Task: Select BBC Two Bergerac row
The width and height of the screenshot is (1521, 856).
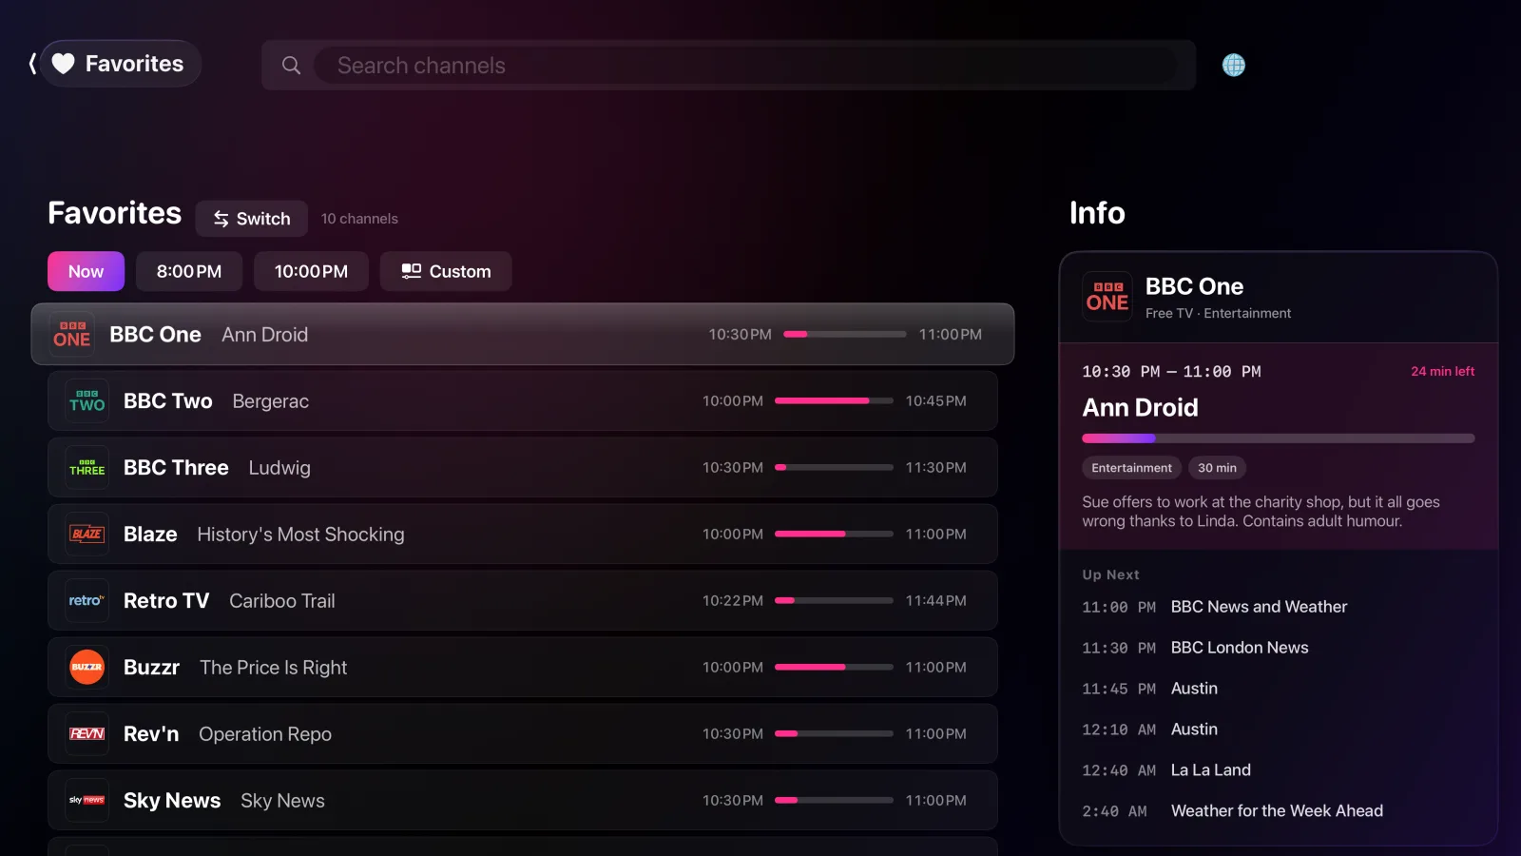Action: [523, 401]
